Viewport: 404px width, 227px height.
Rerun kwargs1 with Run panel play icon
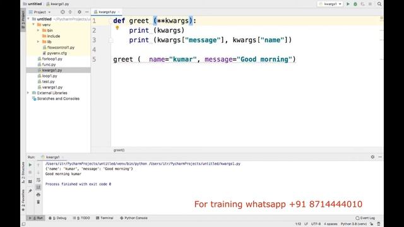30,165
